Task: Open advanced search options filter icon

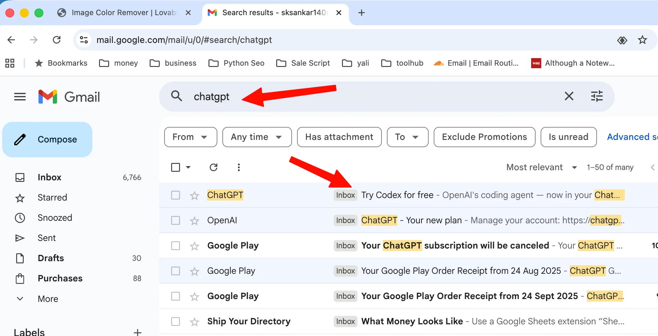Action: click(x=597, y=96)
